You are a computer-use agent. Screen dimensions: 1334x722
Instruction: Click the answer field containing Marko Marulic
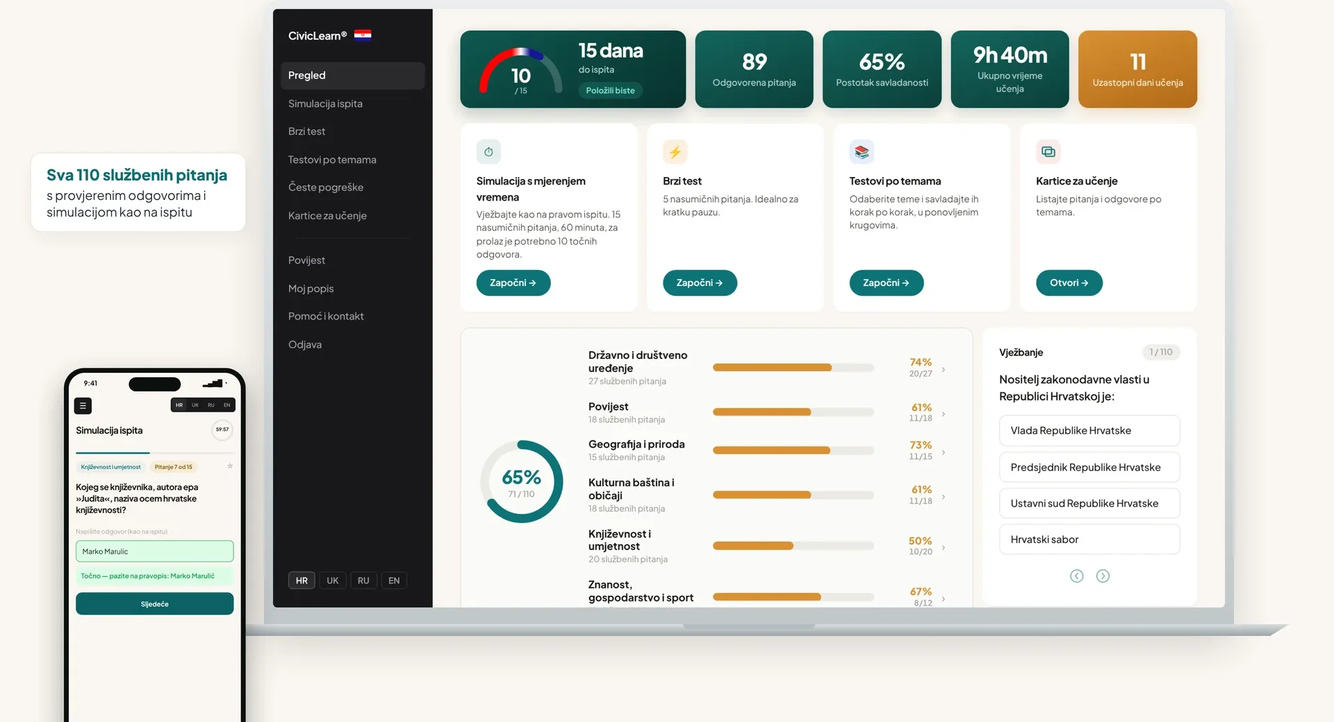[154, 551]
